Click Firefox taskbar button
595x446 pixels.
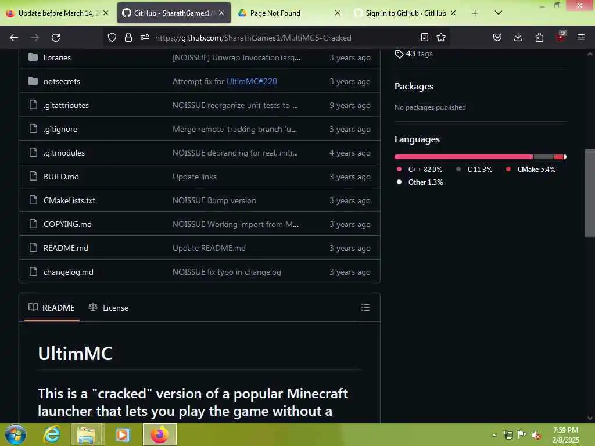point(160,434)
